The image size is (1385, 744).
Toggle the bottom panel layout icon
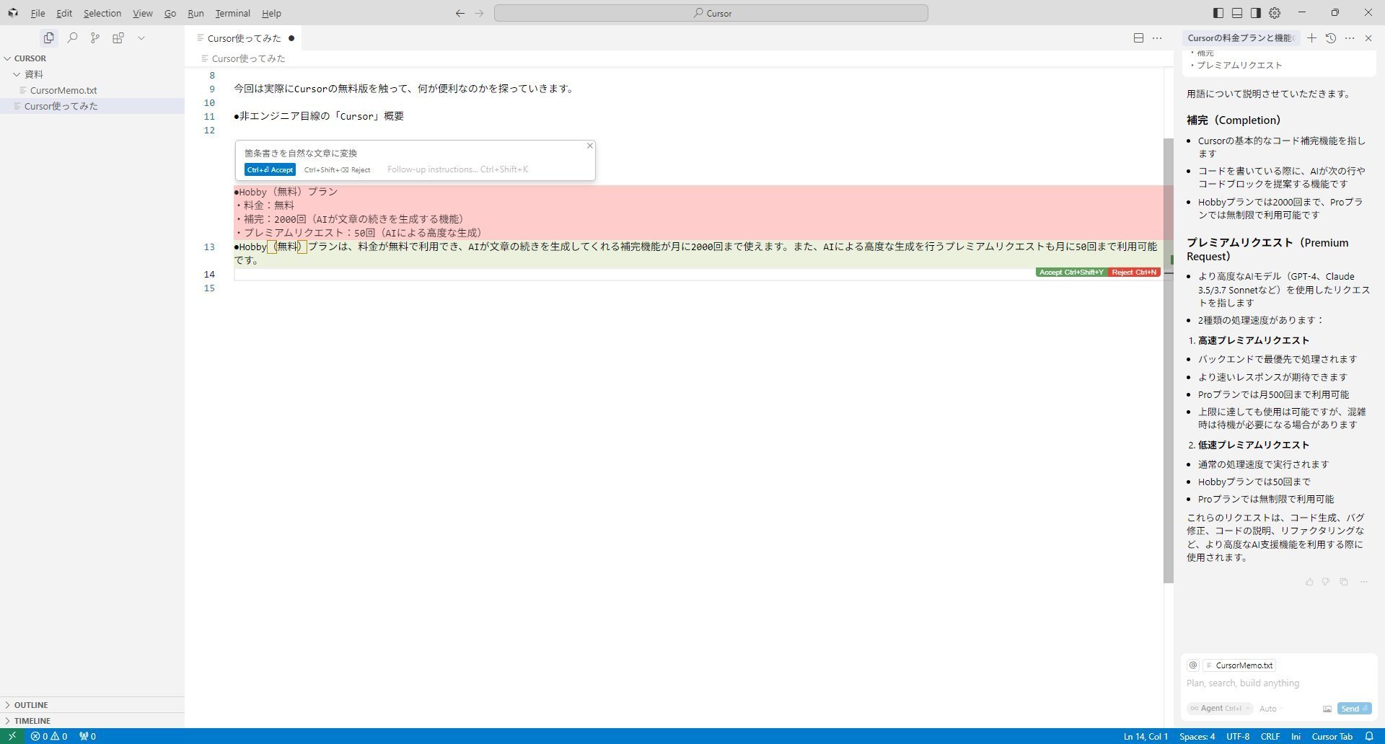(x=1237, y=13)
